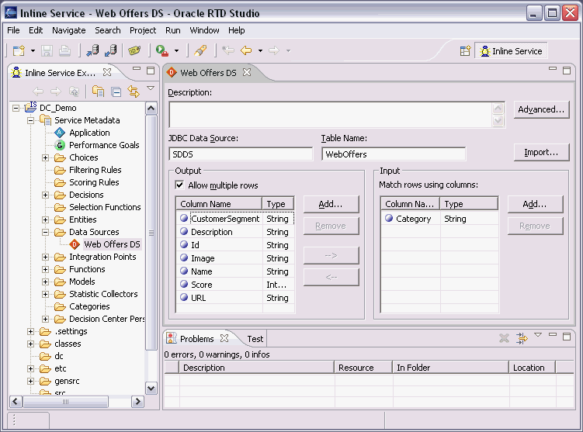Click the explorer Up folder icon
The width and height of the screenshot is (583, 432).
click(x=74, y=91)
